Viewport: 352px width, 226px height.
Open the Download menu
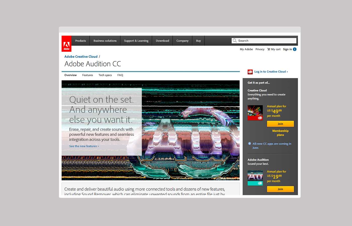click(x=162, y=41)
